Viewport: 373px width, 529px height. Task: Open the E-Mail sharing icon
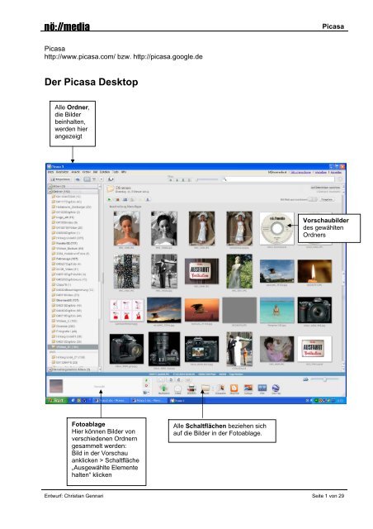click(x=177, y=388)
